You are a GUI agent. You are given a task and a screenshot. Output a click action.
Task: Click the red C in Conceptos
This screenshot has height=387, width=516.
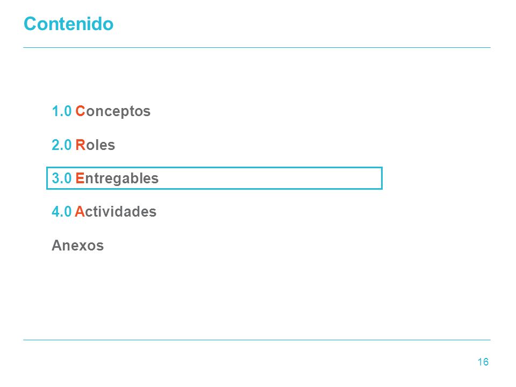(80, 111)
